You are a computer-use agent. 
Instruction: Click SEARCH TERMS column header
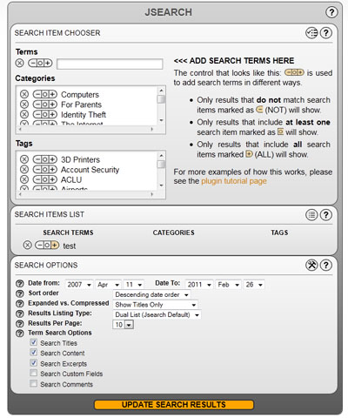[68, 233]
